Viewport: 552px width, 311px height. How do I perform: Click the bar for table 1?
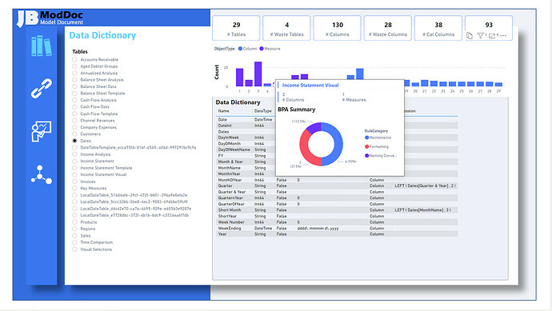(x=239, y=78)
